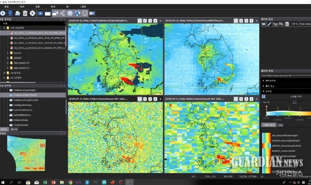The width and height of the screenshot is (311, 185).
Task: Open PowerPoint from the taskbar
Action: tap(54, 182)
